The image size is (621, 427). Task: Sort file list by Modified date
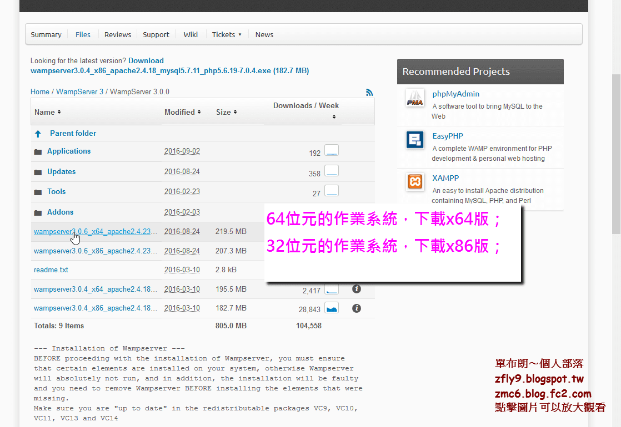point(183,112)
